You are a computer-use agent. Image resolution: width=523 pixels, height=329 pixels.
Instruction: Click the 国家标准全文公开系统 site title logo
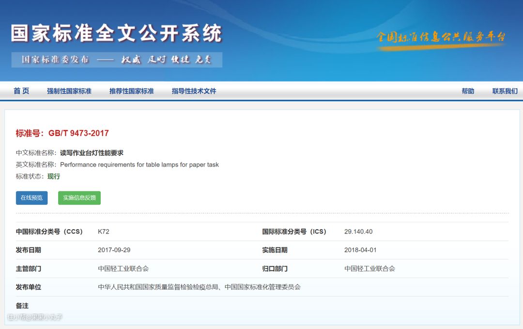[x=116, y=33]
